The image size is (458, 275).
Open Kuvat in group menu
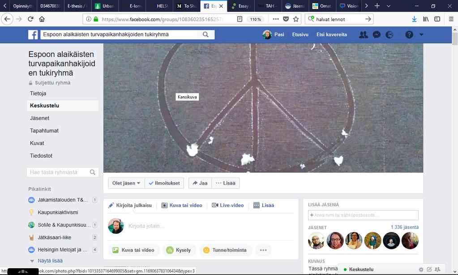tap(37, 143)
